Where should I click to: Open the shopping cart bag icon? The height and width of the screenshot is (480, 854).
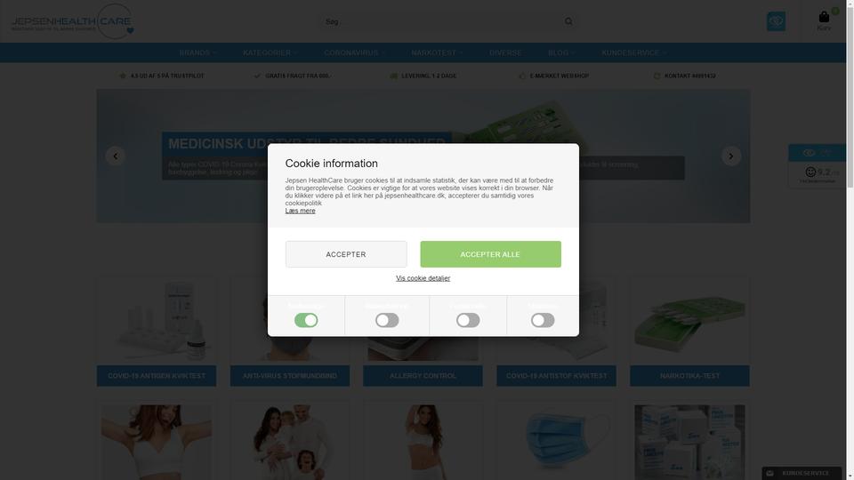824,17
